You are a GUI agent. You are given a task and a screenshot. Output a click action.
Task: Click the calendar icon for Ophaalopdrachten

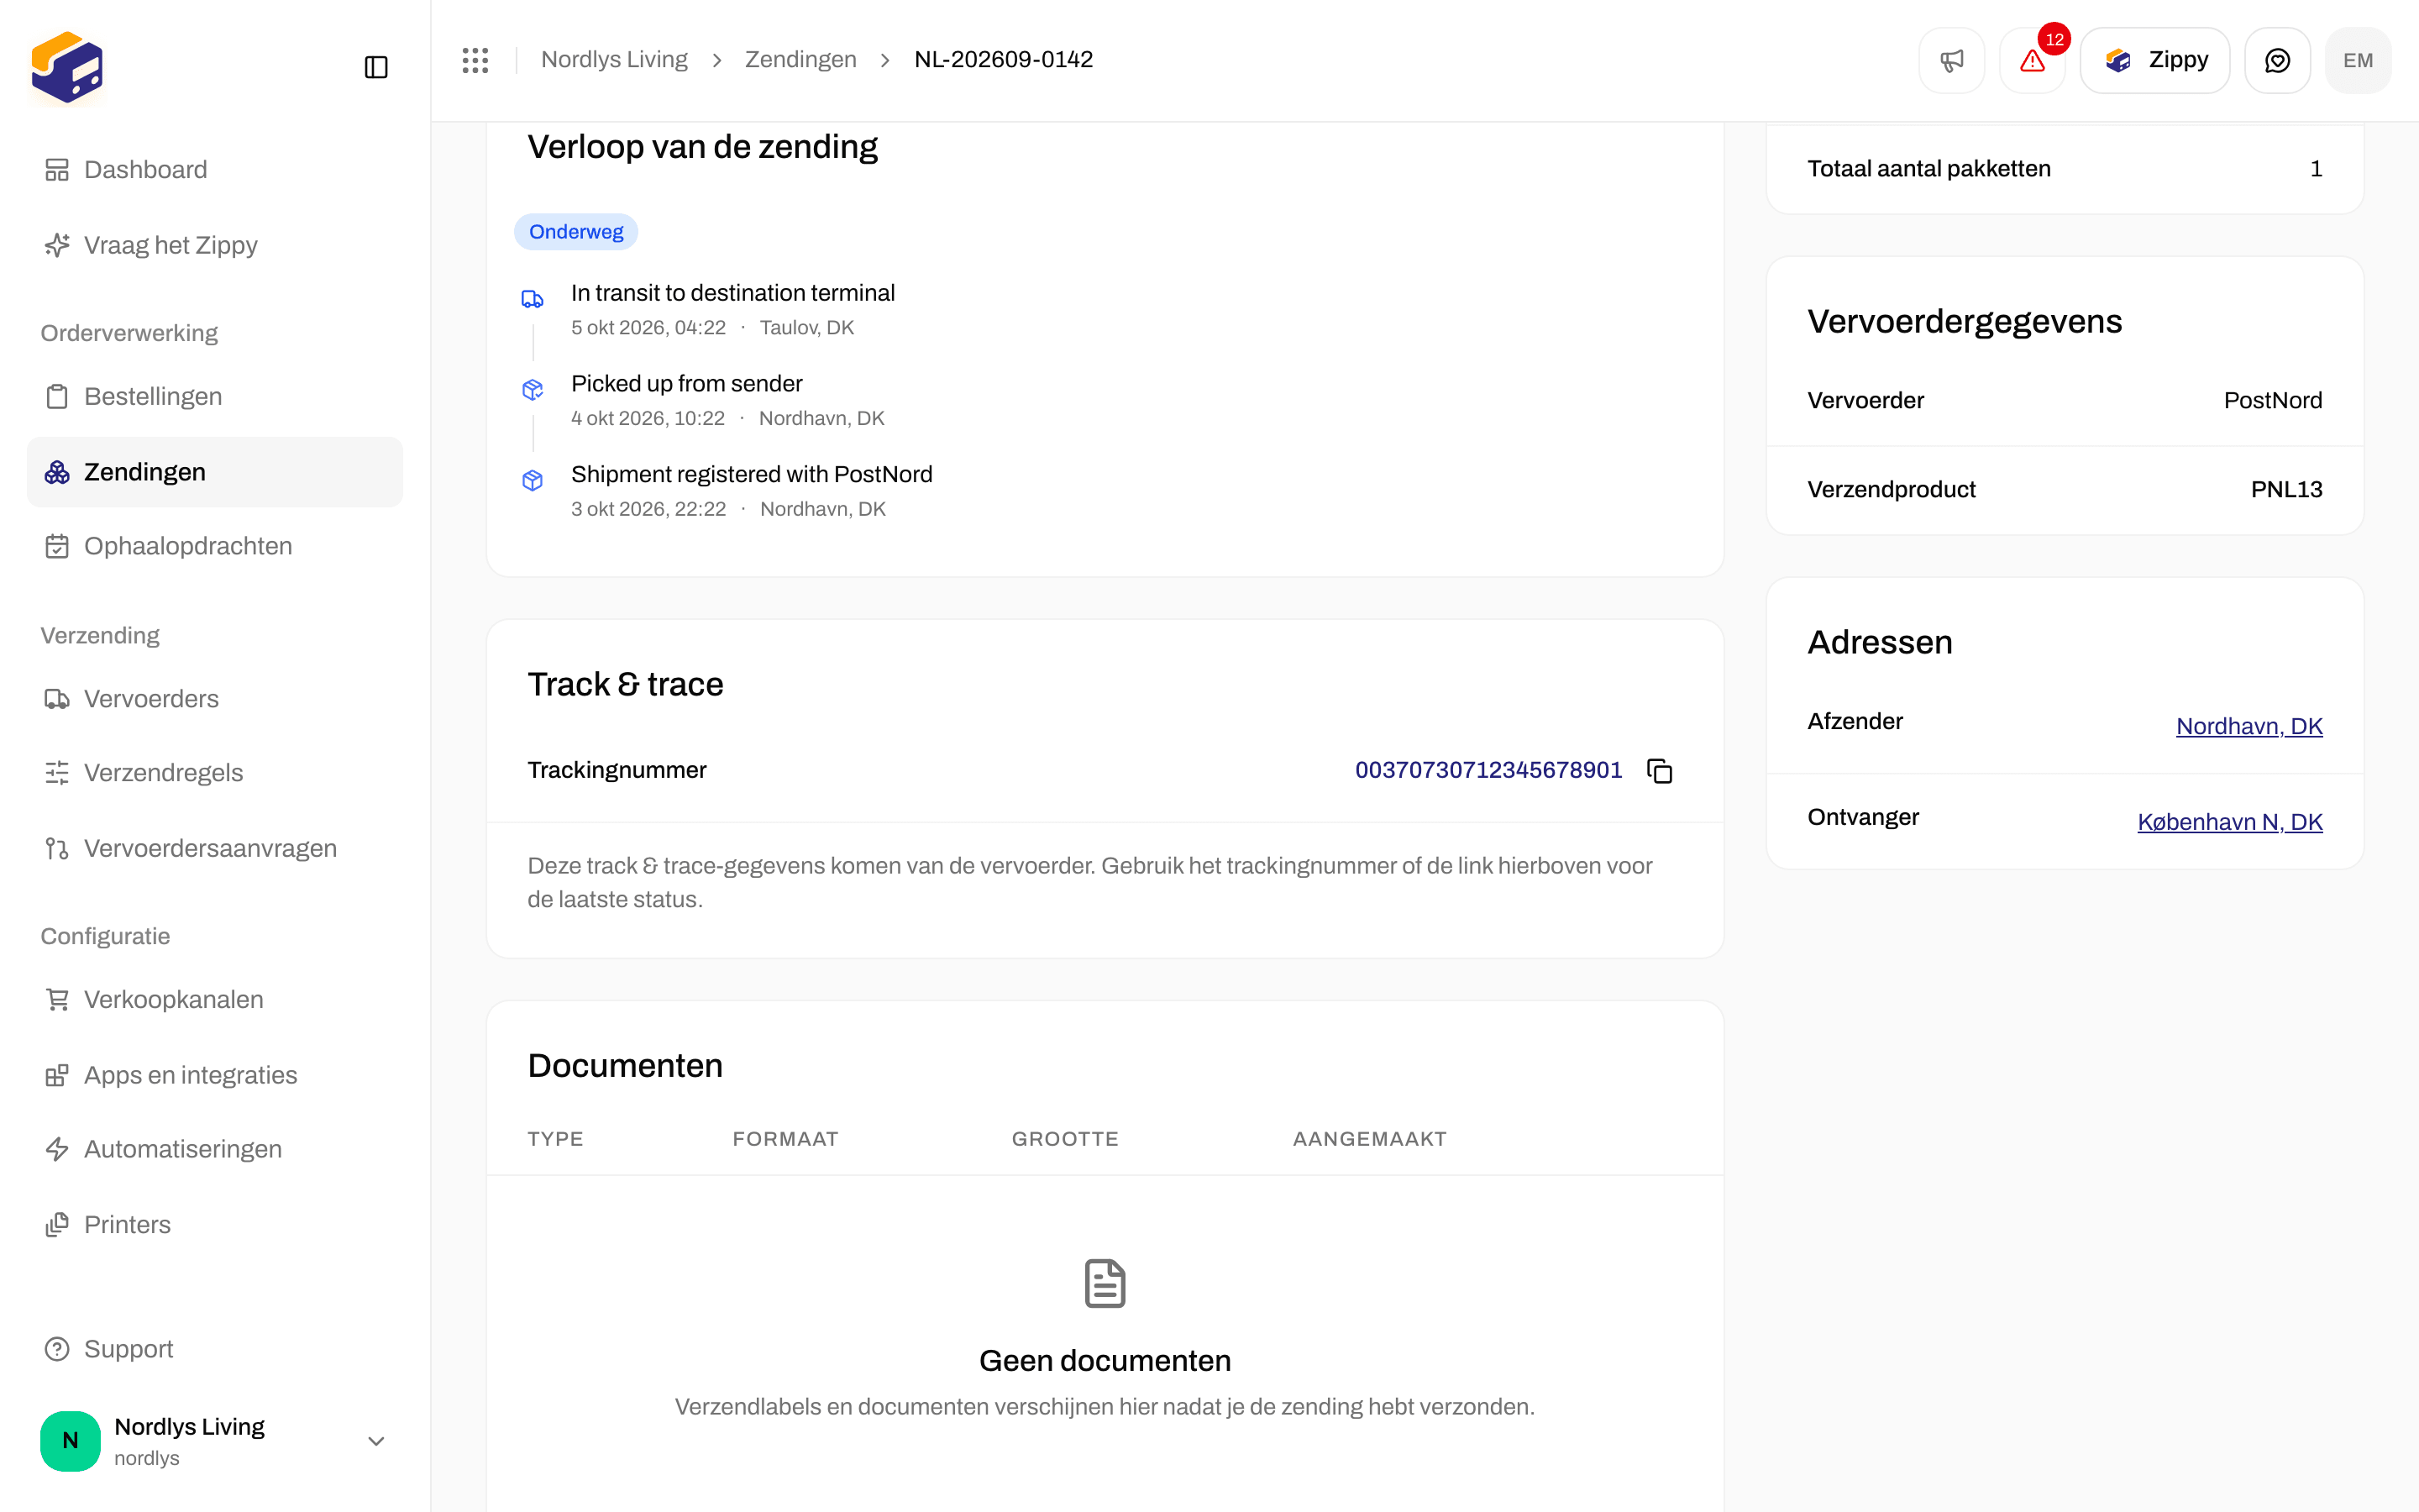[x=57, y=546]
